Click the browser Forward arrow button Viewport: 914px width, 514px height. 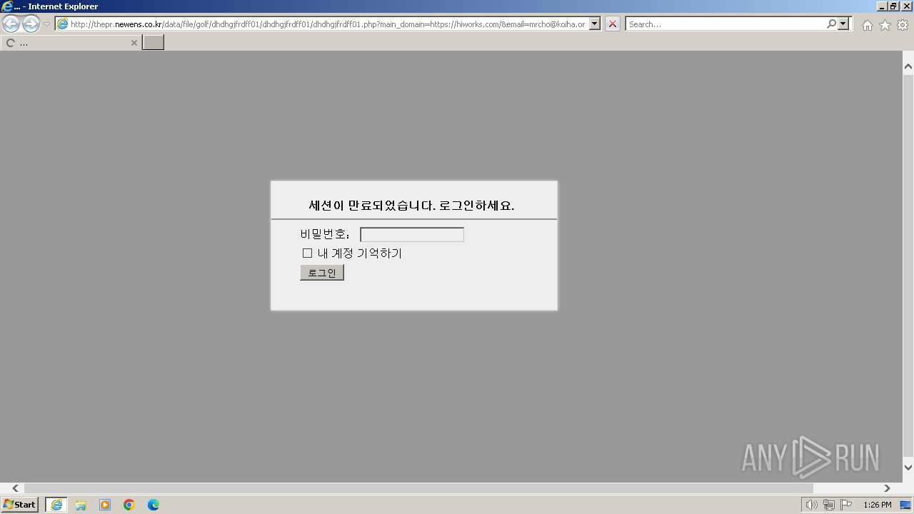click(x=31, y=24)
